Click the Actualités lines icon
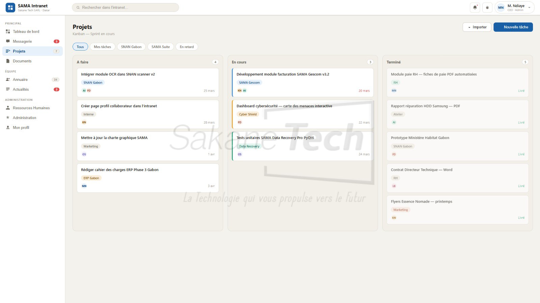This screenshot has height=303, width=540. point(8,89)
